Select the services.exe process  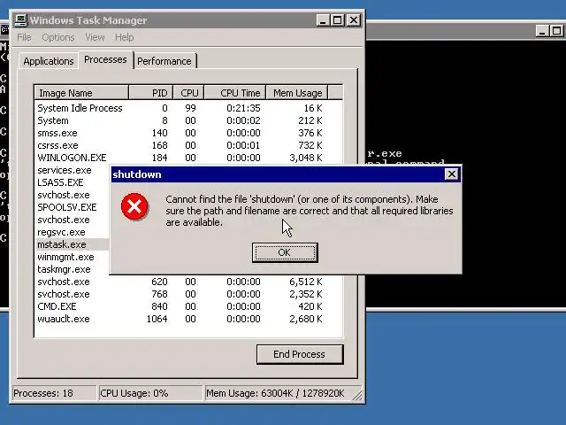(x=65, y=170)
